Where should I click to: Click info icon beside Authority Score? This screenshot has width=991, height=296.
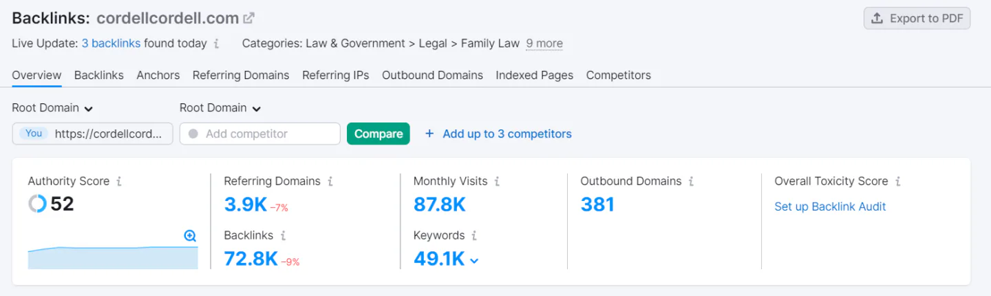[119, 182]
